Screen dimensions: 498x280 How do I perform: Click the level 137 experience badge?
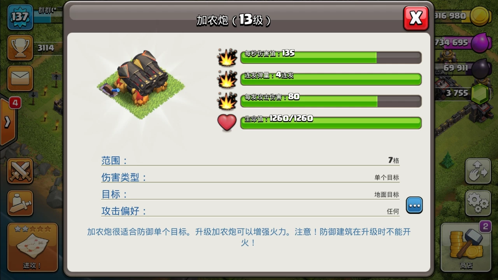(19, 17)
